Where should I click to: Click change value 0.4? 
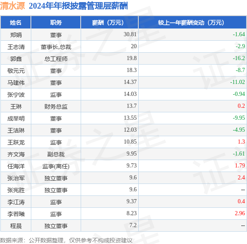pos(241,202)
